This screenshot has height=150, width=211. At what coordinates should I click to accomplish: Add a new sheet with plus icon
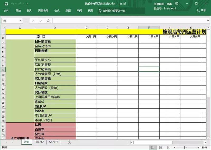click(70, 142)
